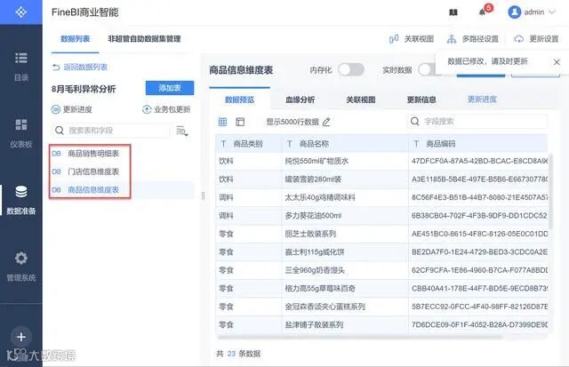
Task: Click the 太太乐40g鸡精调味料 cell
Action: (x=345, y=197)
